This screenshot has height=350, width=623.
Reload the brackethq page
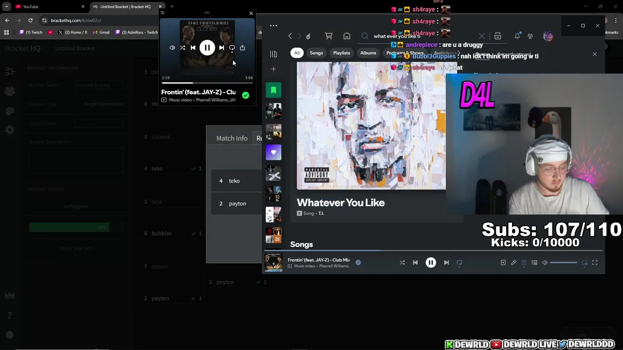pyautogui.click(x=30, y=20)
